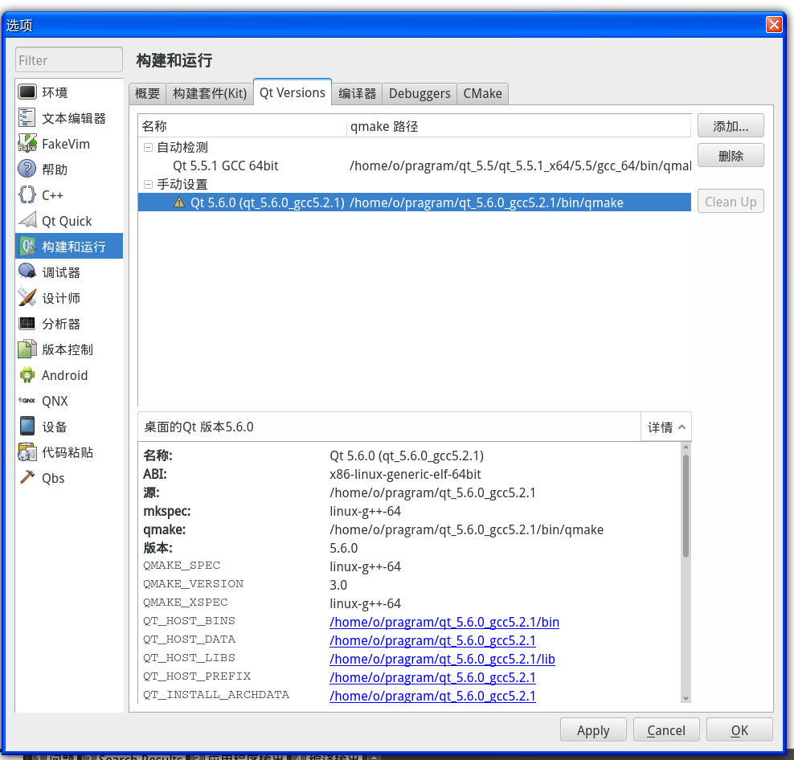Screen dimensions: 794x760
Task: Open the QT_HOST_BINS path link
Action: tap(444, 622)
